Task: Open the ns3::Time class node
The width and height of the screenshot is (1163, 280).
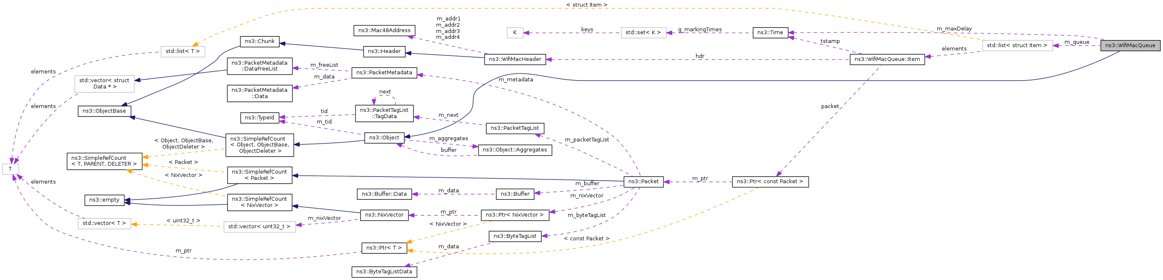Action: click(770, 33)
